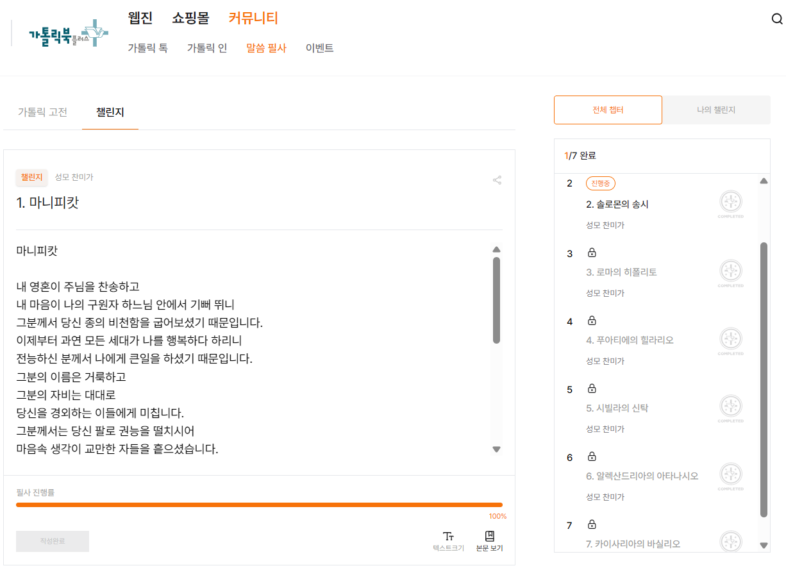Click the 본문 보기 book icon
This screenshot has height=568, width=786.
(489, 537)
